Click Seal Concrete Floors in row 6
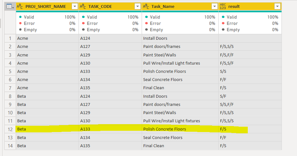The width and height of the screenshot is (297, 156). pos(180,80)
